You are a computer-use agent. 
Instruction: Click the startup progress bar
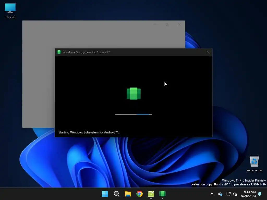pyautogui.click(x=133, y=114)
